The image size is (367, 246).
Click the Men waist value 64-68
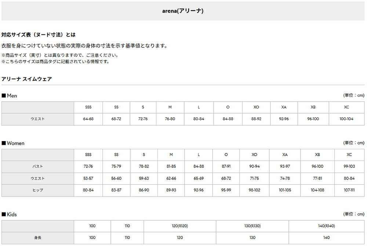click(x=88, y=119)
